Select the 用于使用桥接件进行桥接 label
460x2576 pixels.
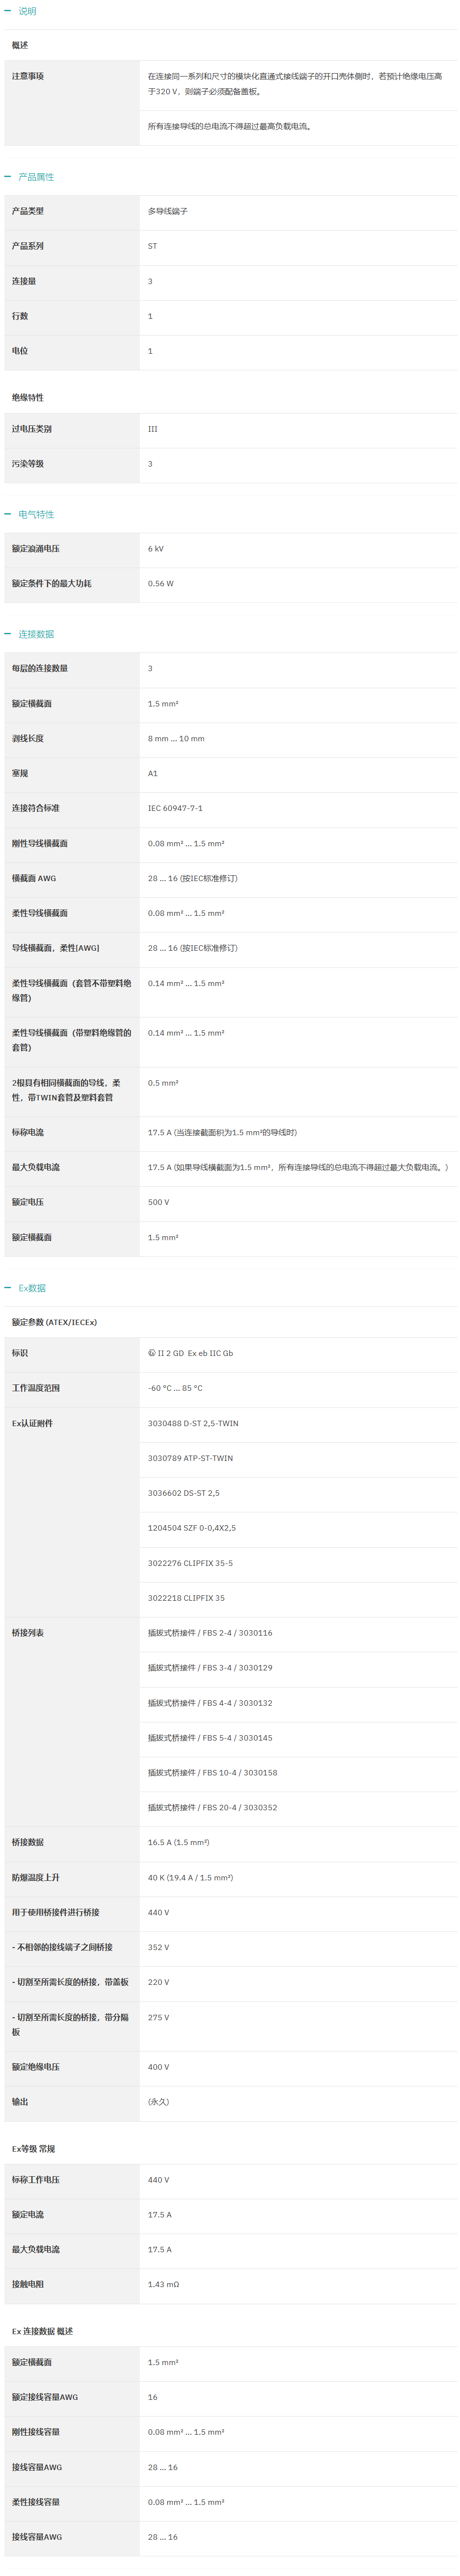[x=56, y=1912]
